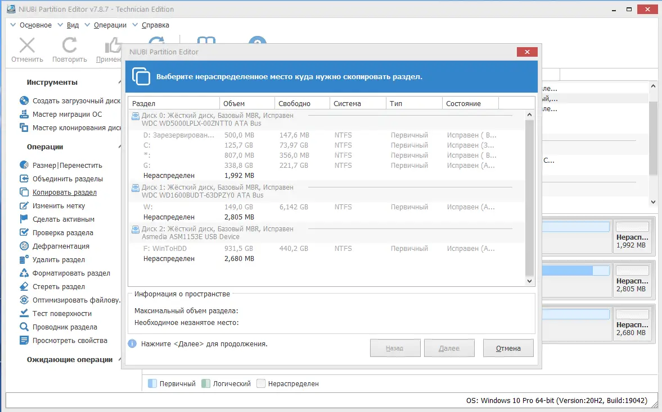Click the Нераспределен legend color swatch
This screenshot has height=412, width=662.
tap(261, 383)
